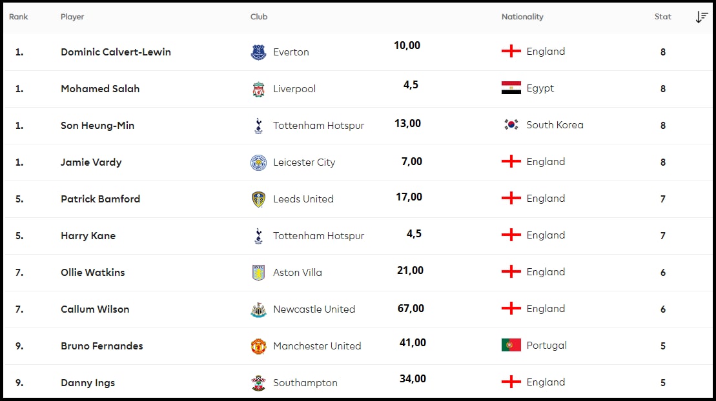Click the Manchester United club crest
The height and width of the screenshot is (401, 716).
click(258, 346)
